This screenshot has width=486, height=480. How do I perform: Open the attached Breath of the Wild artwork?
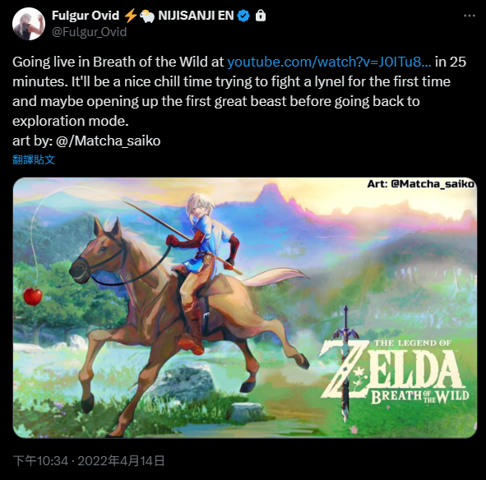pos(245,307)
